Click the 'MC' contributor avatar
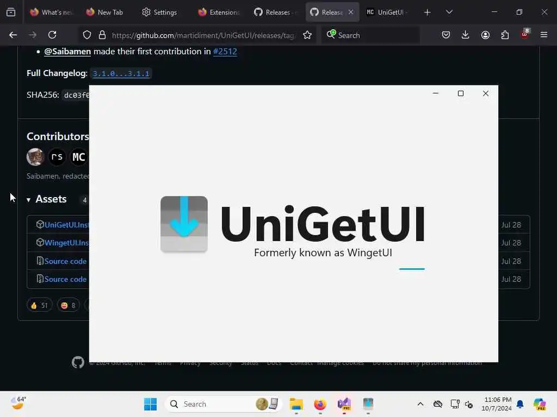The image size is (557, 417). point(78,157)
